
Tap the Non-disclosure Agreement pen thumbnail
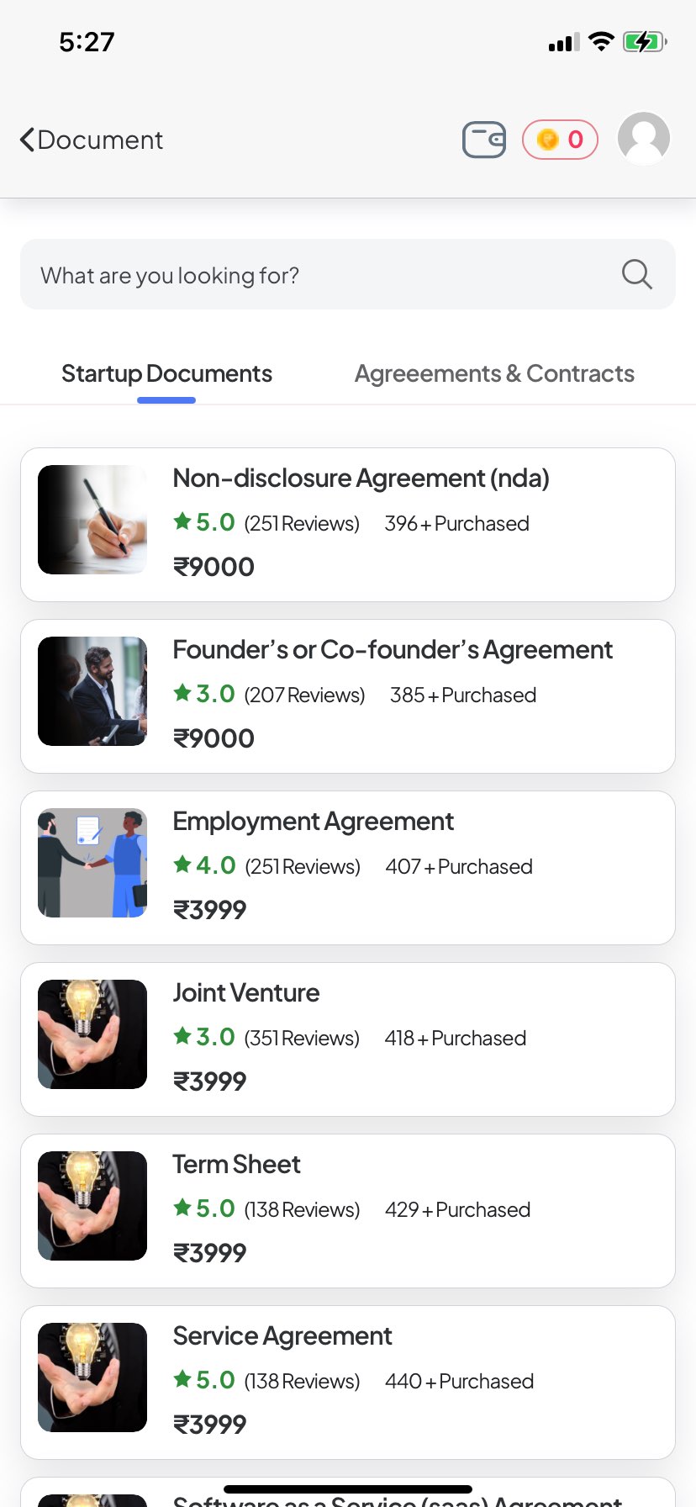92,520
